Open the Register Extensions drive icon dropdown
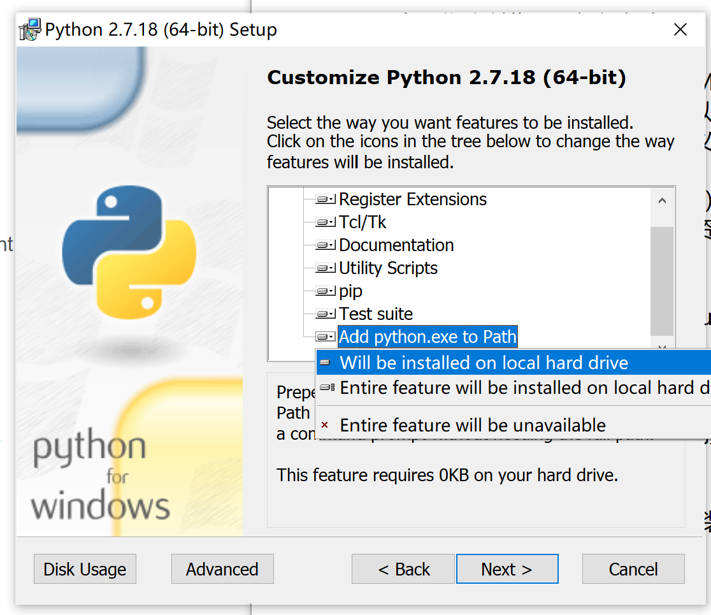Screen dimensions: 711x615 pos(326,199)
